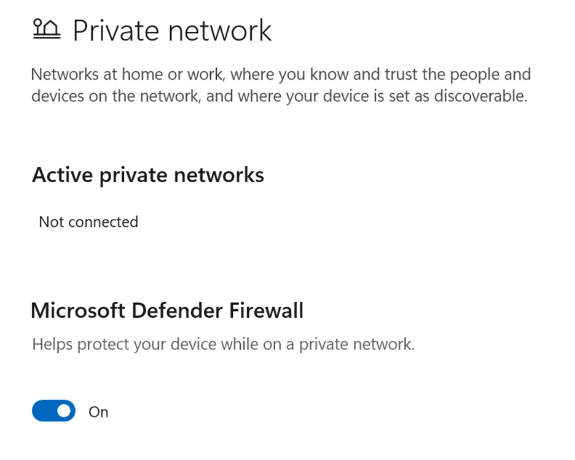The width and height of the screenshot is (575, 460).
Task: Click the "Not connected" status text
Action: tap(88, 221)
